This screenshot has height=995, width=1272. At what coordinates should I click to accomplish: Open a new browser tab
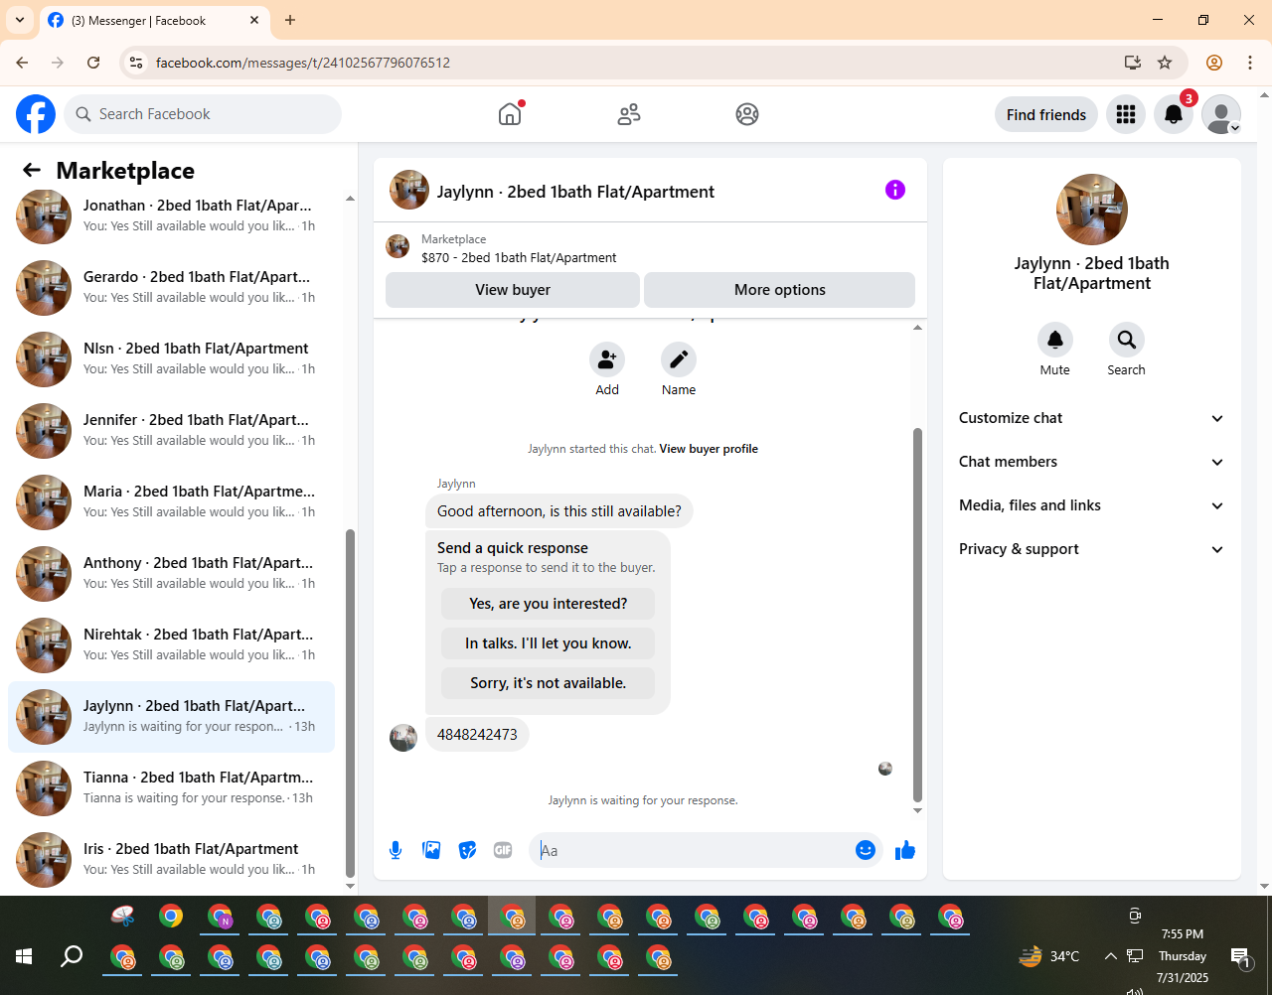tap(290, 20)
